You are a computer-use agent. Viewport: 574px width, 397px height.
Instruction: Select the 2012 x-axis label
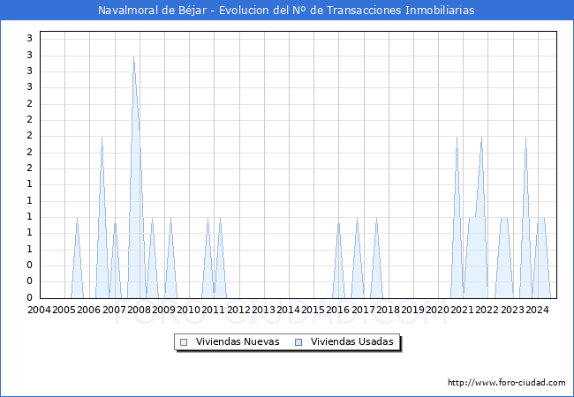238,310
